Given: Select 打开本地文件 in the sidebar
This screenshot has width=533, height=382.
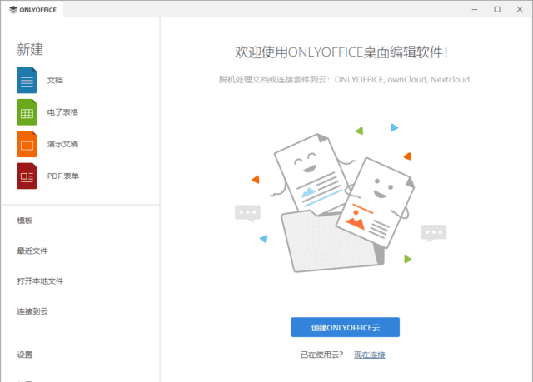Looking at the screenshot, I should [40, 281].
